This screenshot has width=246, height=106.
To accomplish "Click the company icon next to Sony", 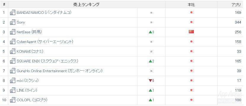I will (x=13, y=22).
